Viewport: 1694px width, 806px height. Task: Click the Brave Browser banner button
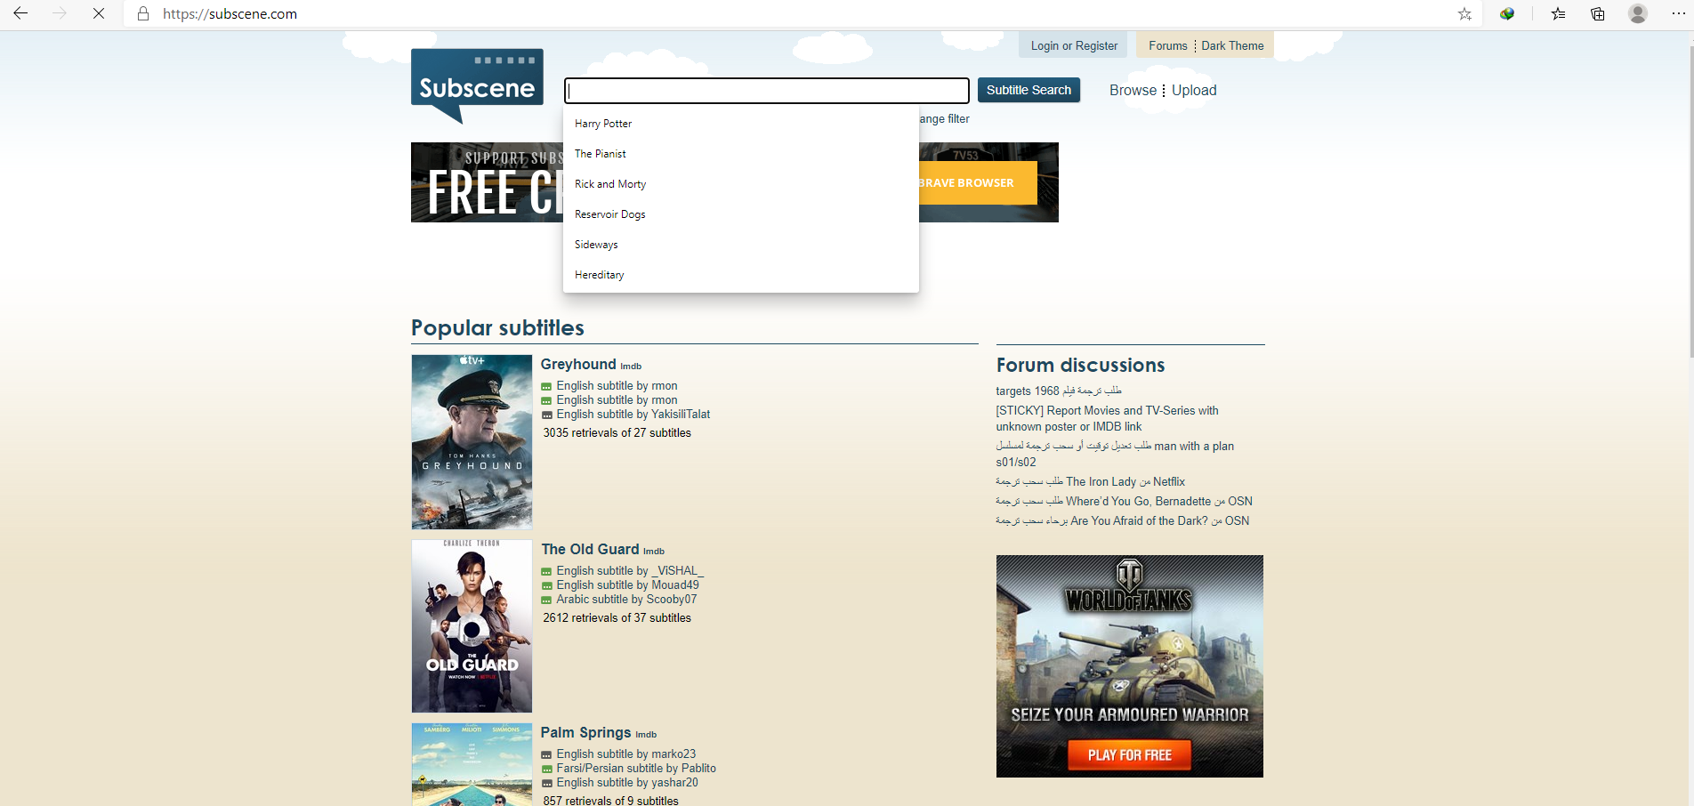click(977, 182)
